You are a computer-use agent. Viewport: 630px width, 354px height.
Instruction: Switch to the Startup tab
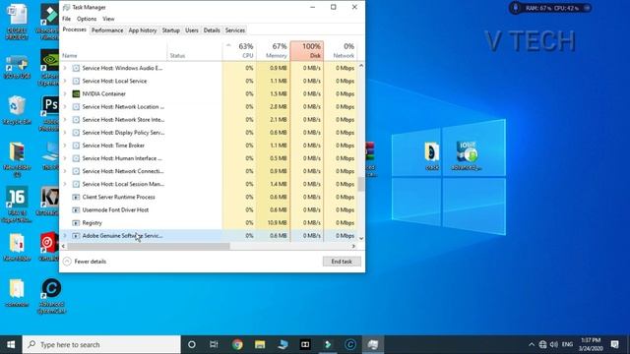(170, 30)
